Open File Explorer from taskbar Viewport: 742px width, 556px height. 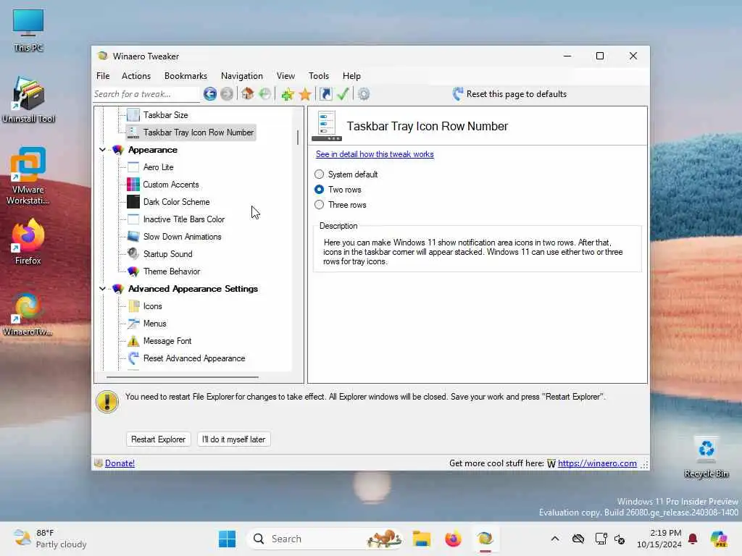[x=421, y=539]
